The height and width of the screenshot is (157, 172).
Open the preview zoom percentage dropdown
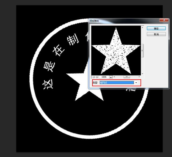[111, 77]
